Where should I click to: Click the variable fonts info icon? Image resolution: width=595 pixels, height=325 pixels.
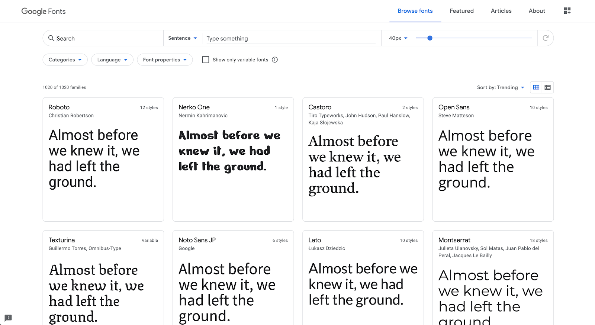(x=275, y=60)
